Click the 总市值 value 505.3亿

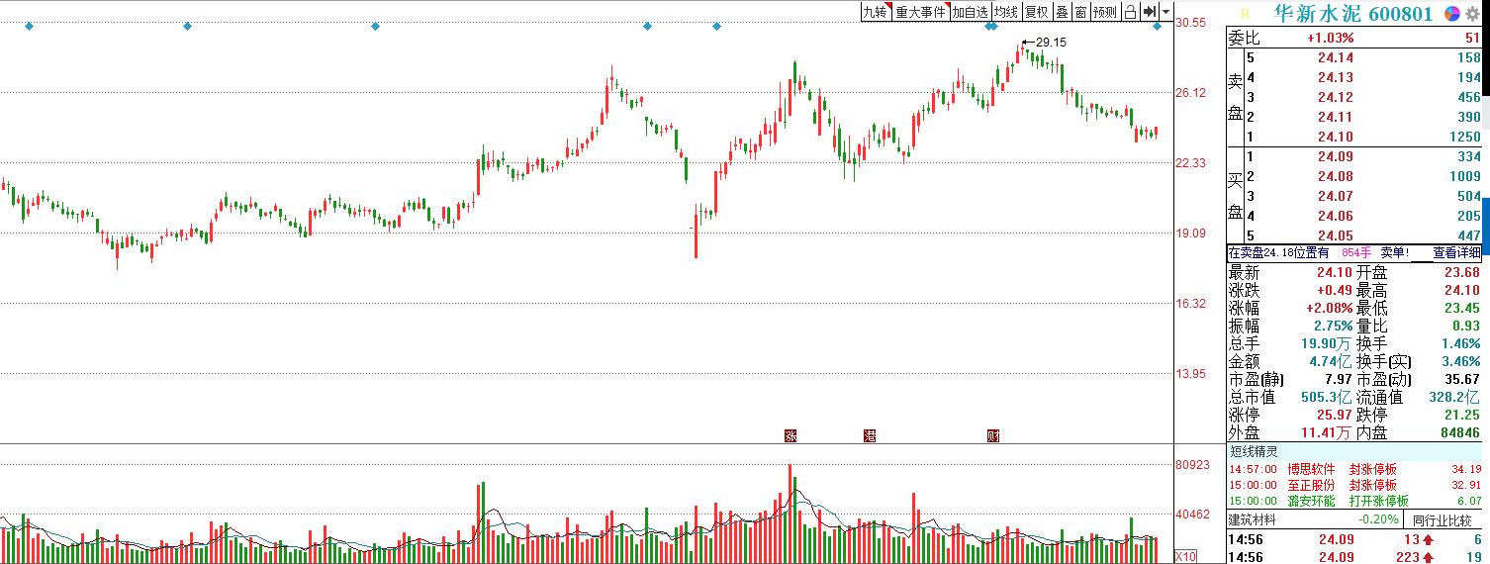[1329, 397]
